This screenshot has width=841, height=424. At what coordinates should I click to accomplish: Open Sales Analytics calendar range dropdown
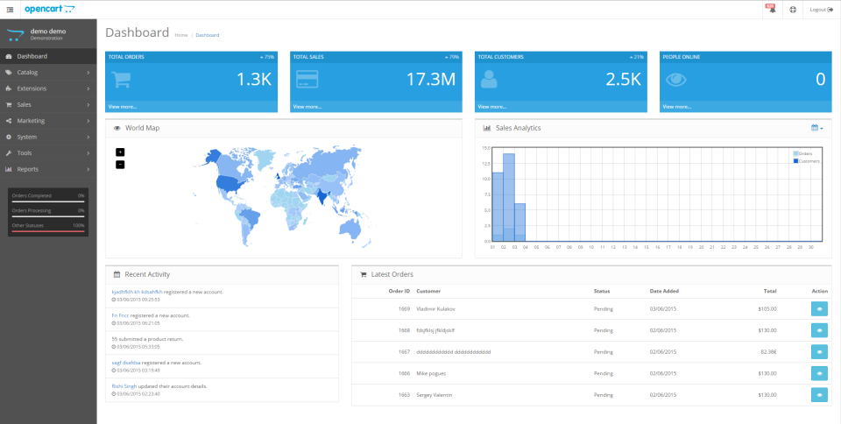coord(816,128)
